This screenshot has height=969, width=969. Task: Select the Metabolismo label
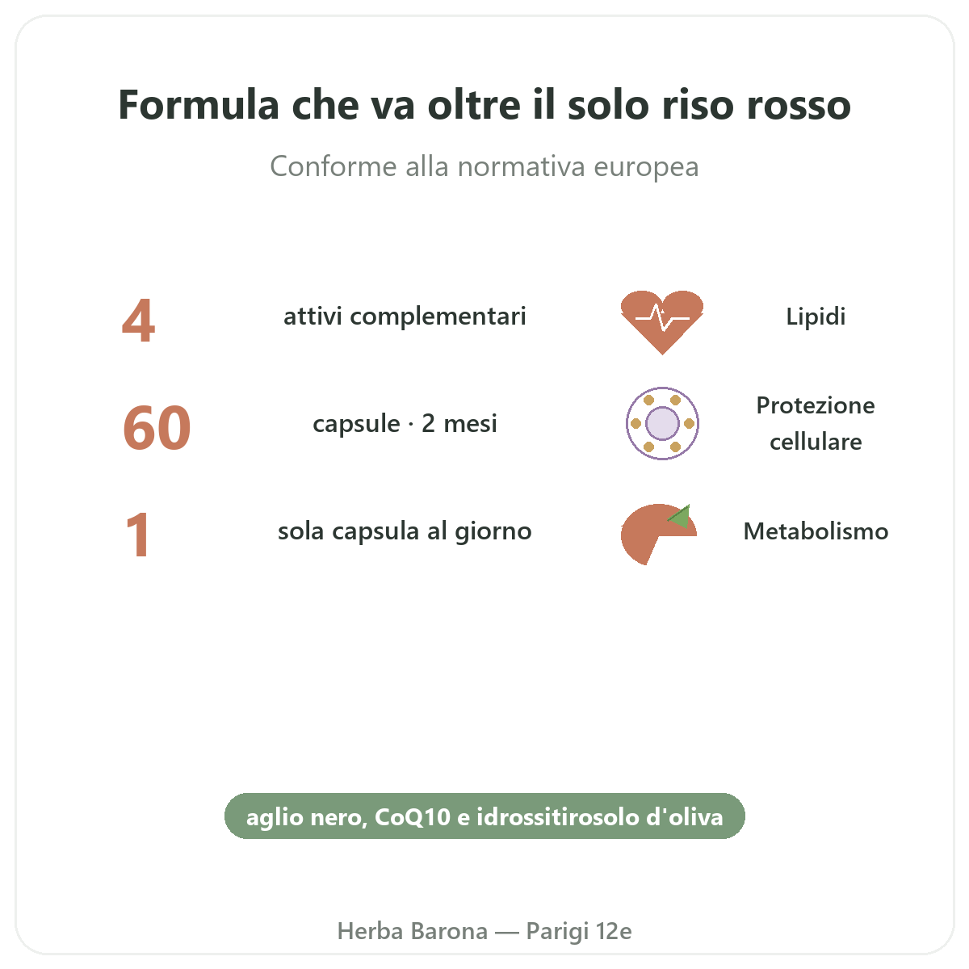pyautogui.click(x=816, y=531)
